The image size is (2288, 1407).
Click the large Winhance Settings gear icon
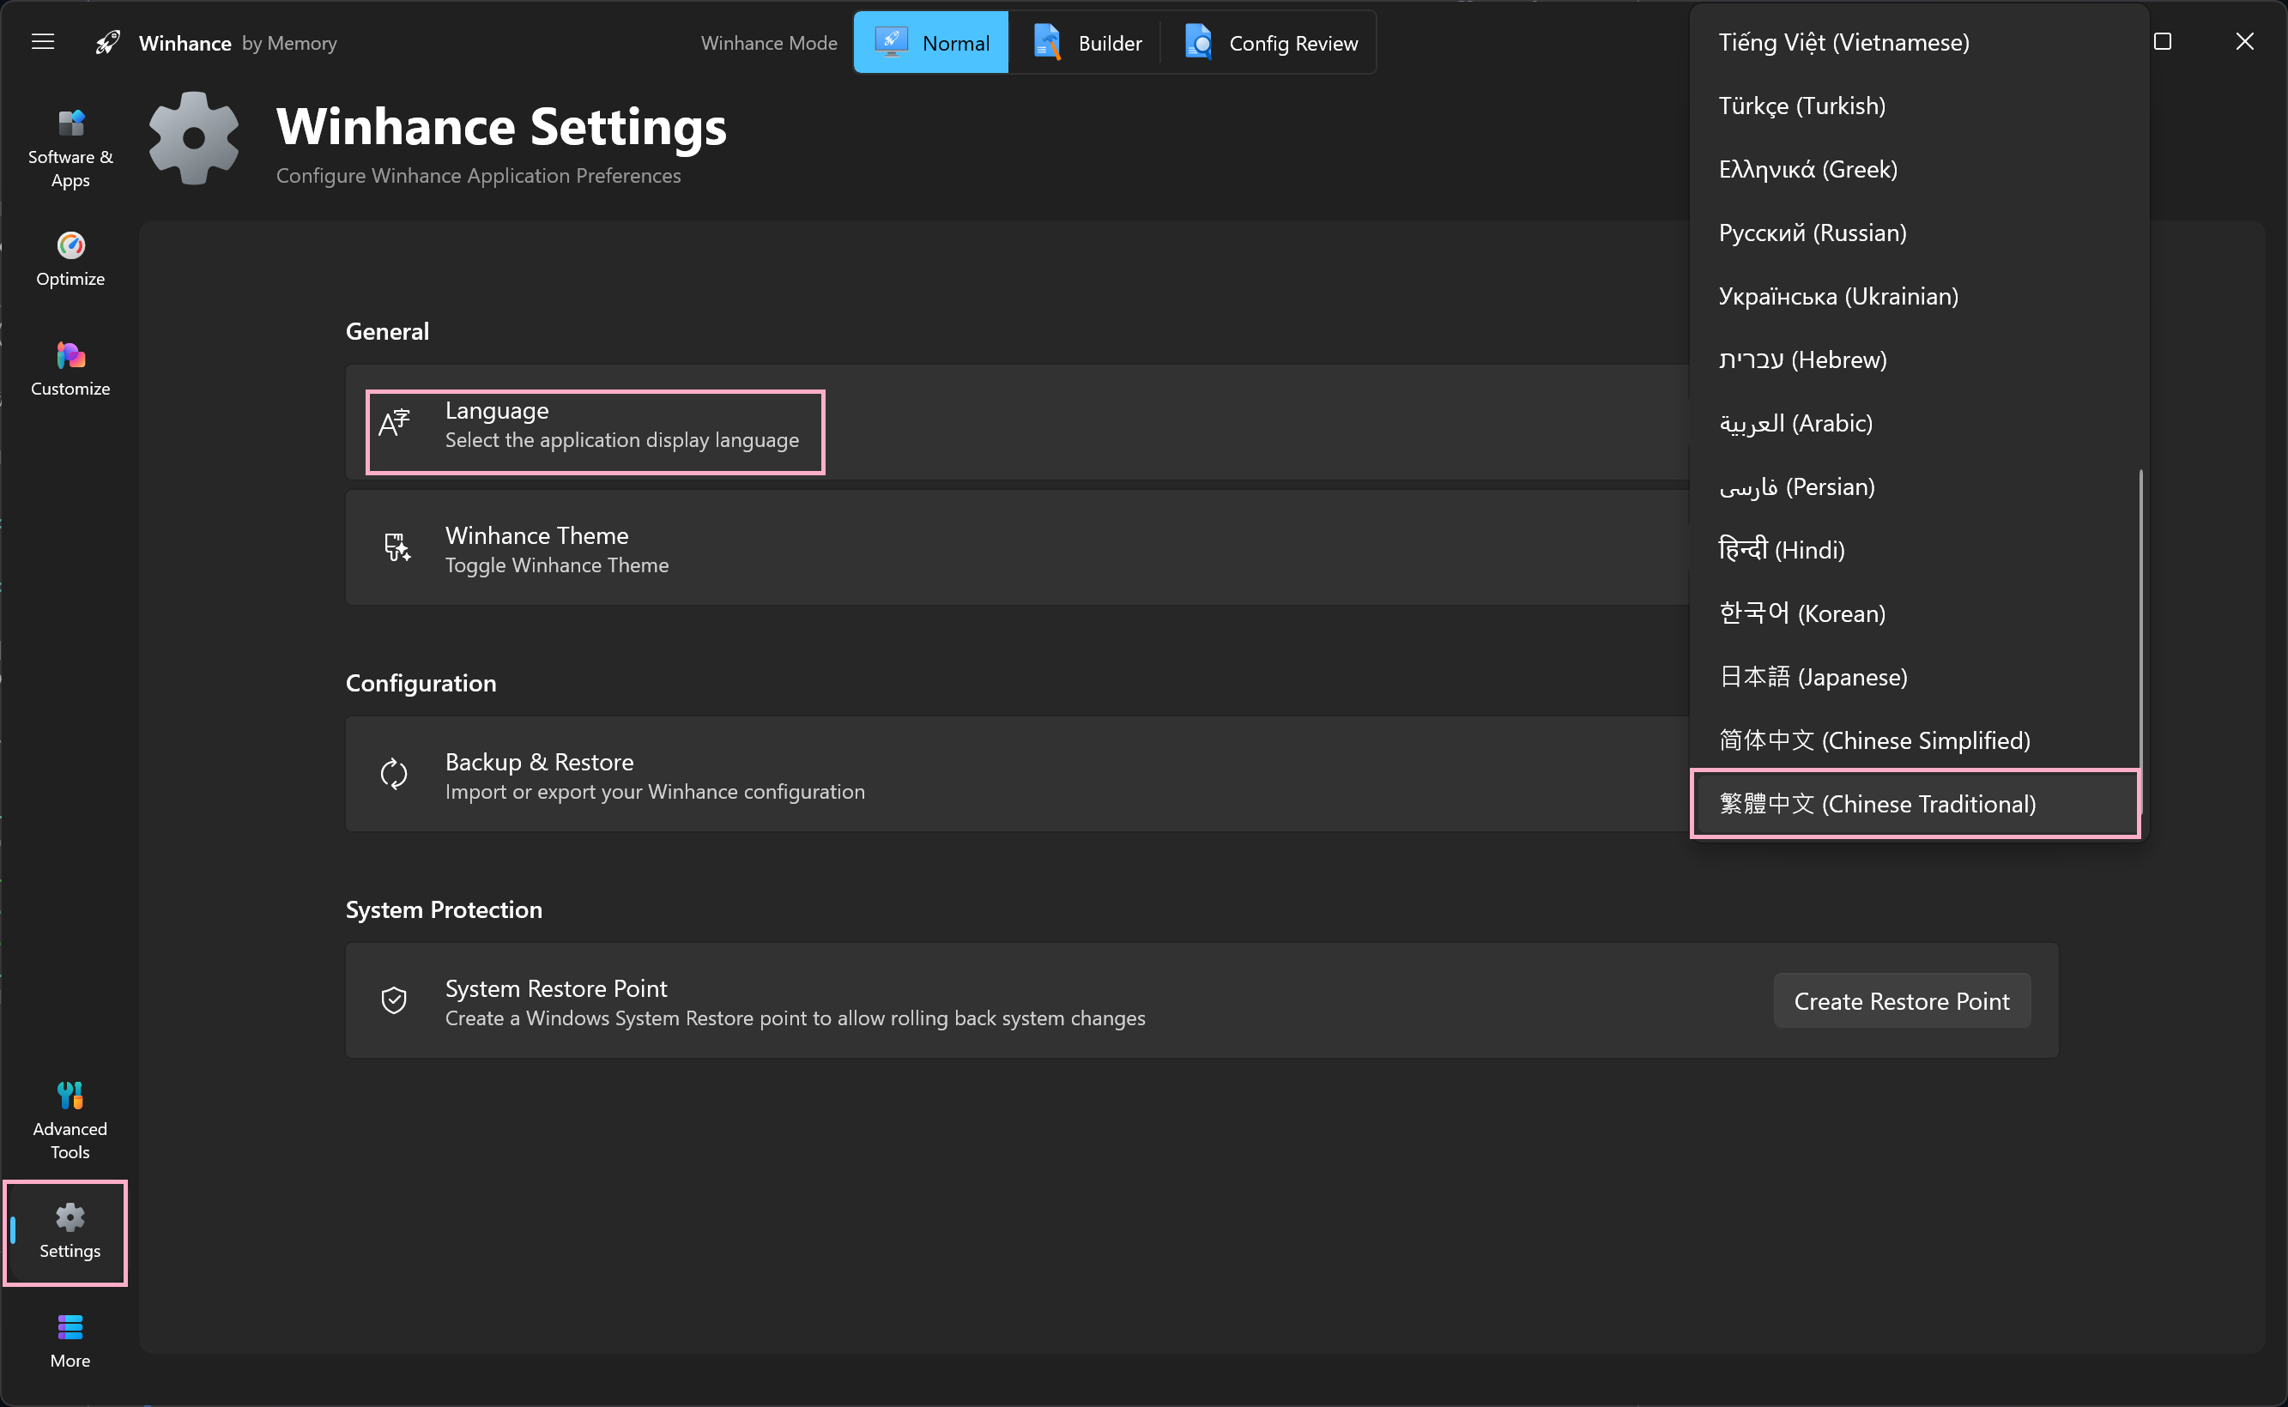coord(194,139)
